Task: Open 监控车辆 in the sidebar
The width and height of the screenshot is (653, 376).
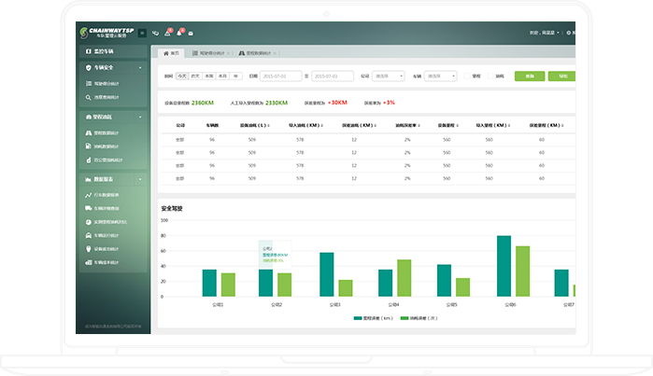Action: [x=103, y=51]
